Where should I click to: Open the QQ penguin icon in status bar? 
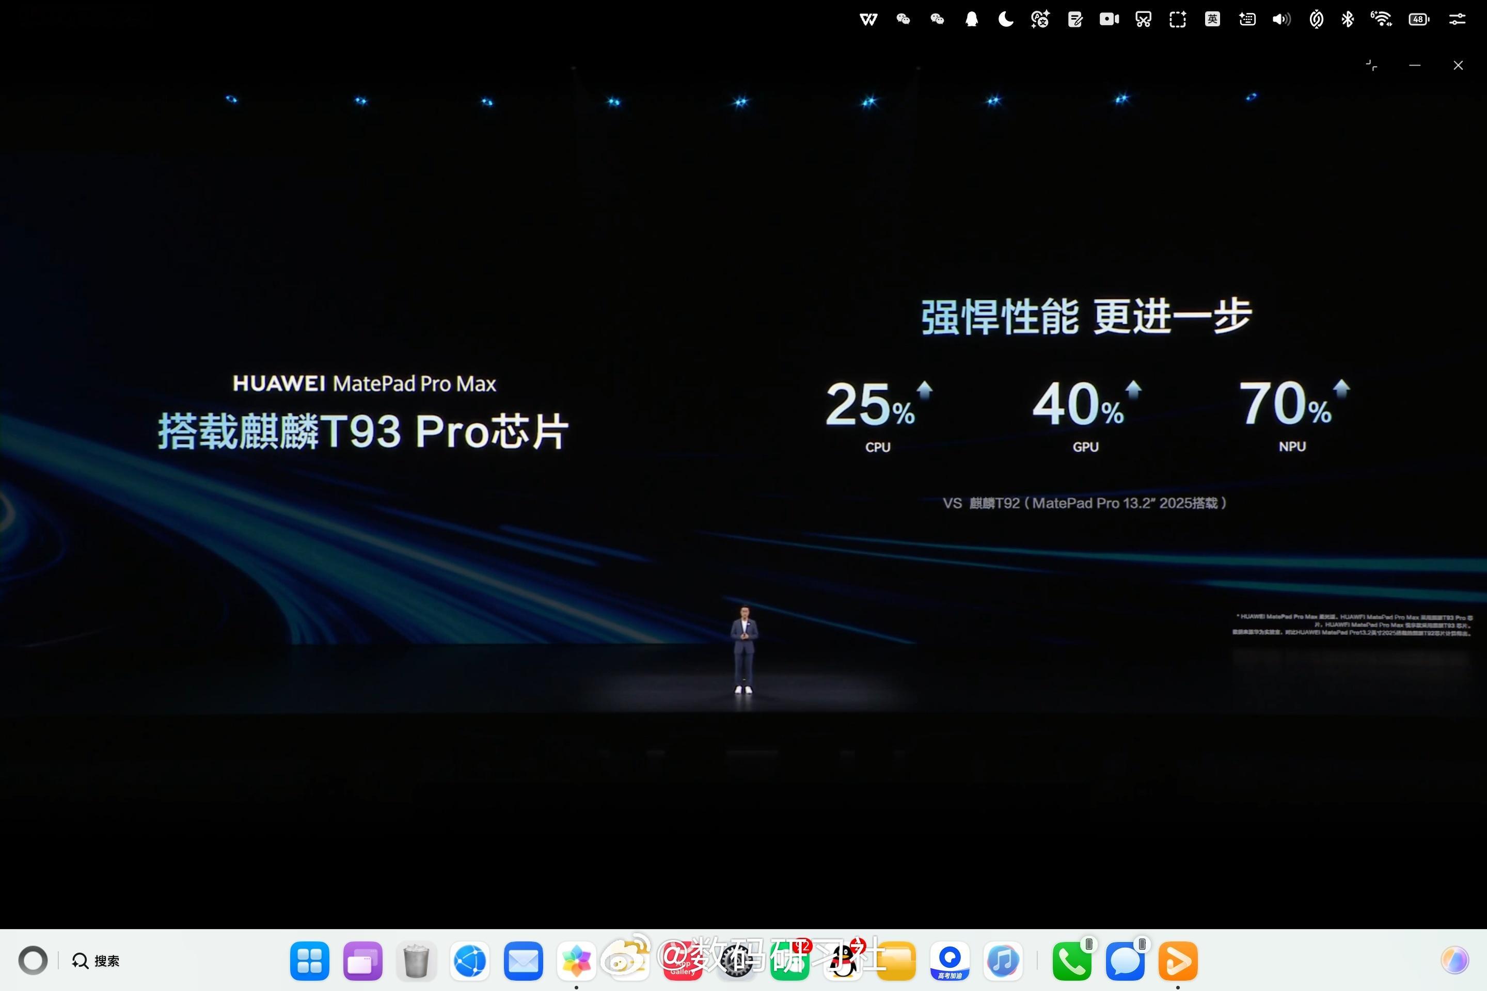972,20
